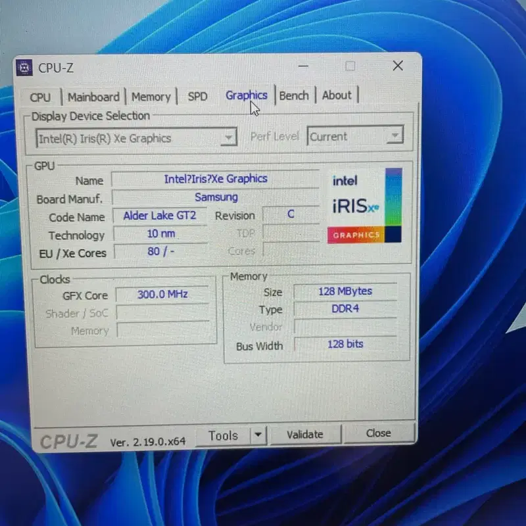Click the empty Memory clock field
Screen dimensions: 526x526
pos(163,330)
